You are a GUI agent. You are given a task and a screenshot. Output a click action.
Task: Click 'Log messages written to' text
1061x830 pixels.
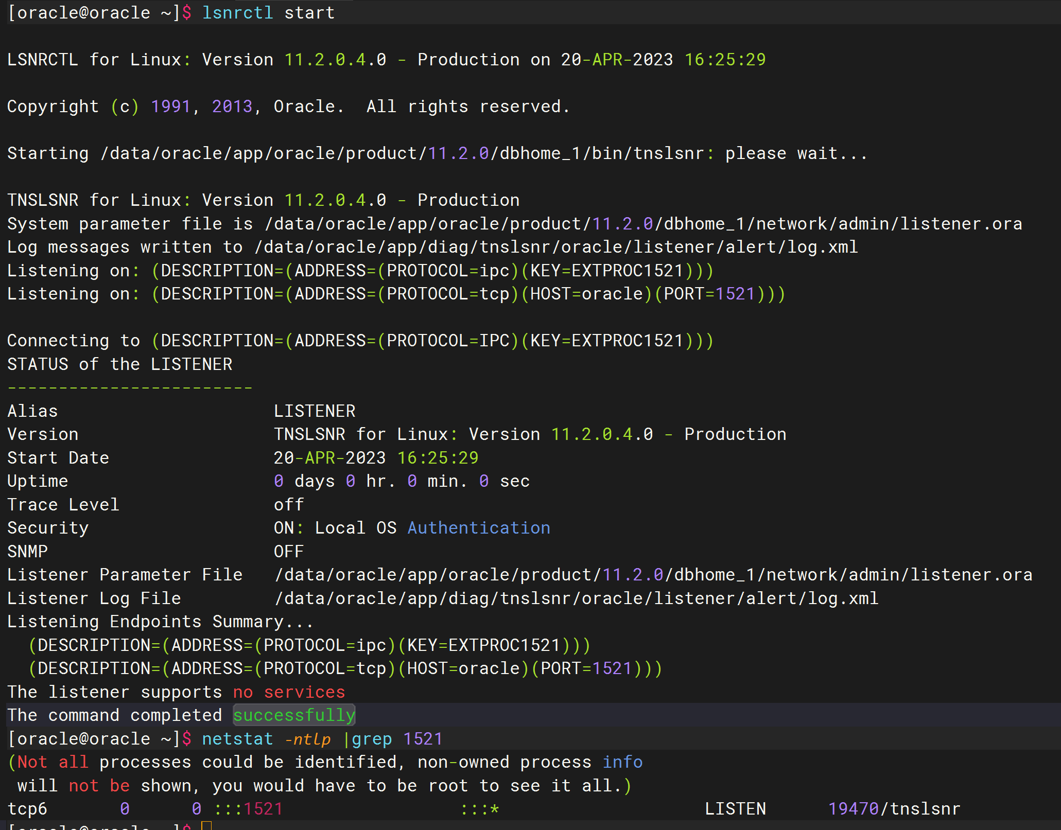tap(125, 247)
